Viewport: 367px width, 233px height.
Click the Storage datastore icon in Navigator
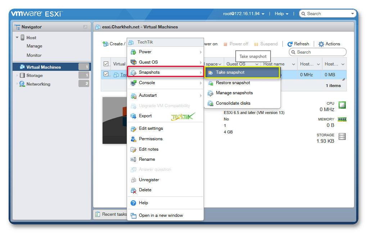22,75
